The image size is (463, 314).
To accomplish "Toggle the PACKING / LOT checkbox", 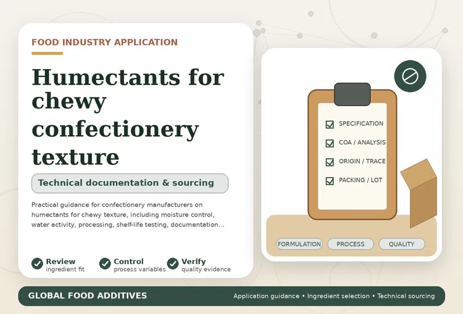I will pos(330,181).
